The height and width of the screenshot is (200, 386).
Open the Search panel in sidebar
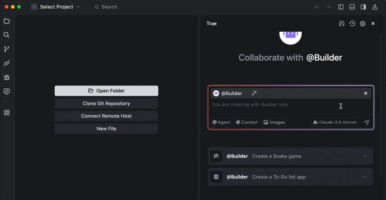tap(7, 35)
